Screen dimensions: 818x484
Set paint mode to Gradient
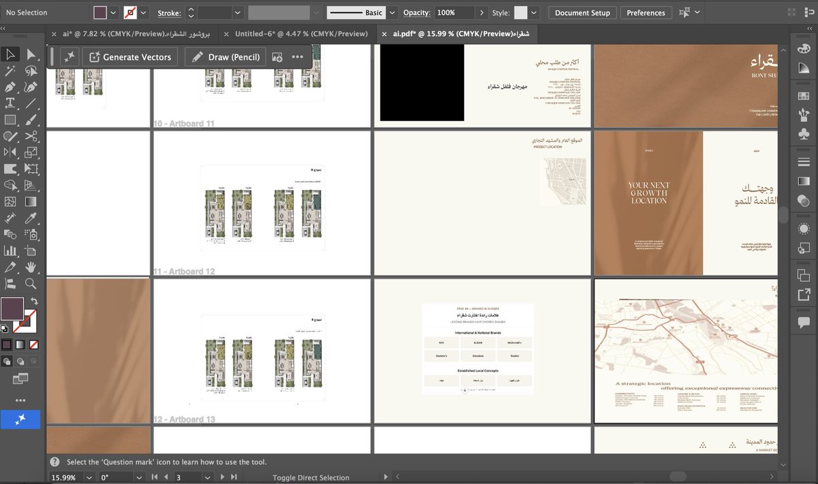pos(20,344)
